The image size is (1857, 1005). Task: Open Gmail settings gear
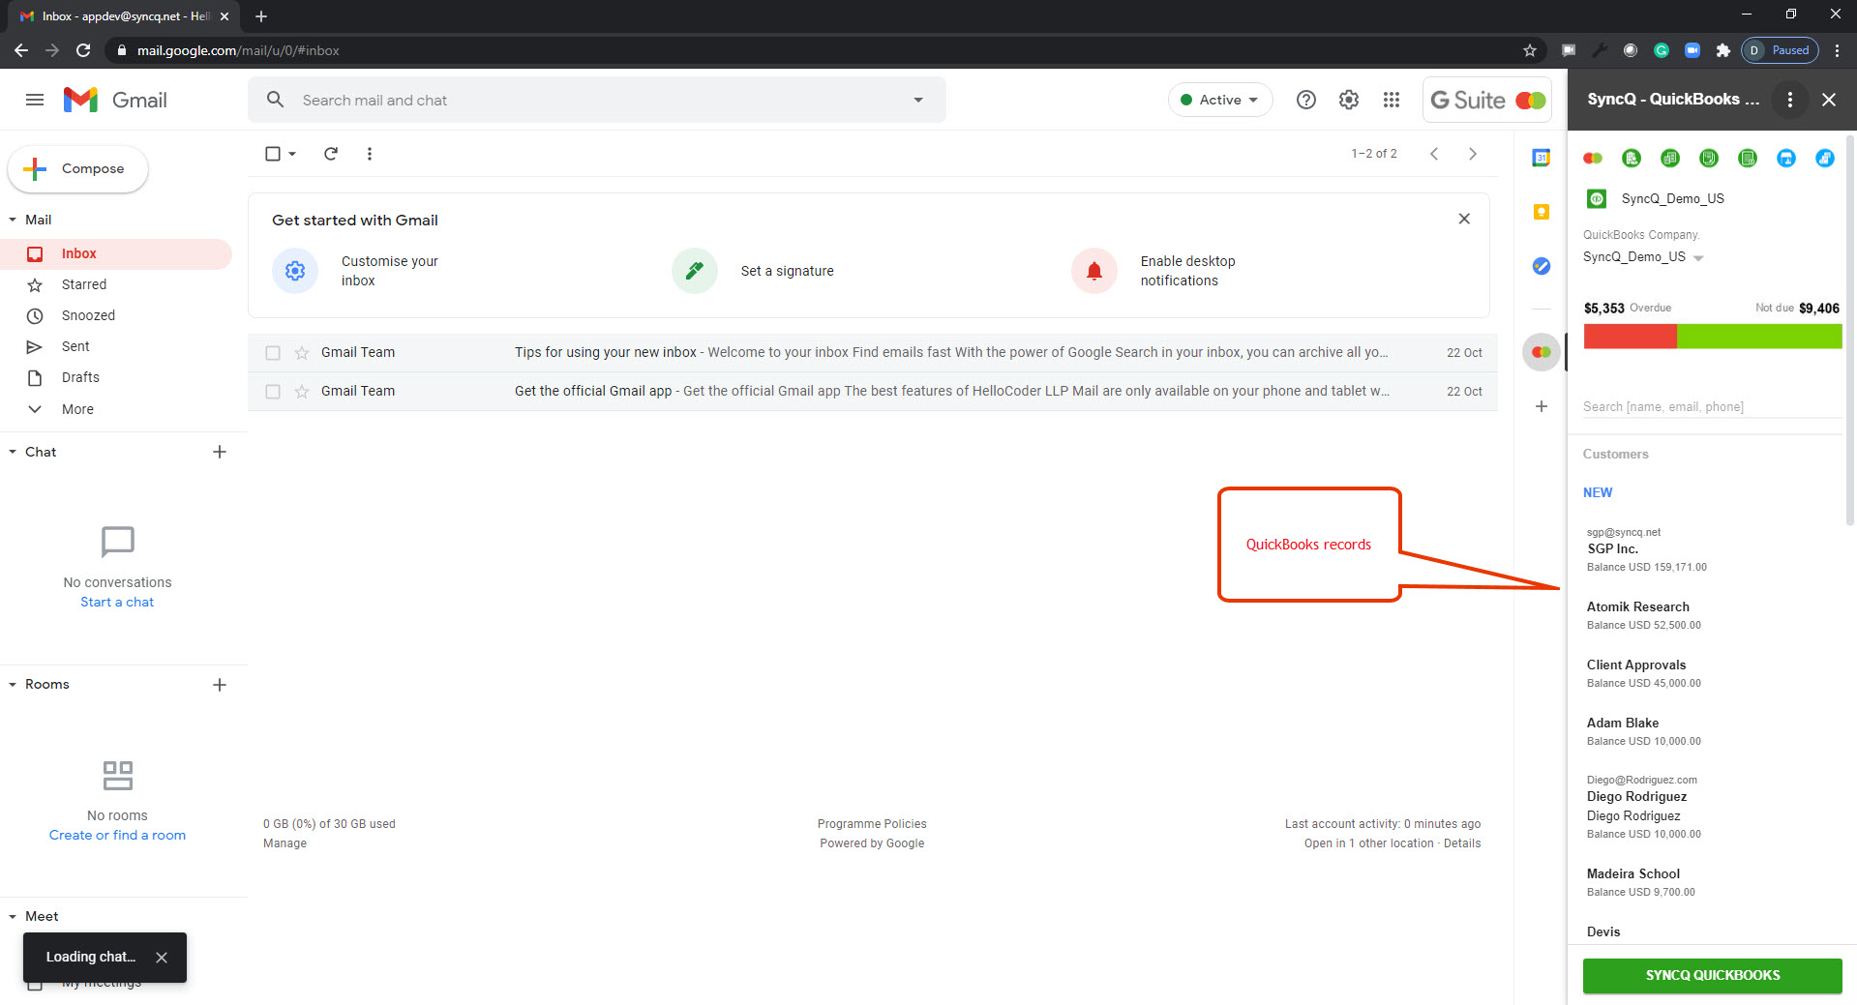[1349, 100]
